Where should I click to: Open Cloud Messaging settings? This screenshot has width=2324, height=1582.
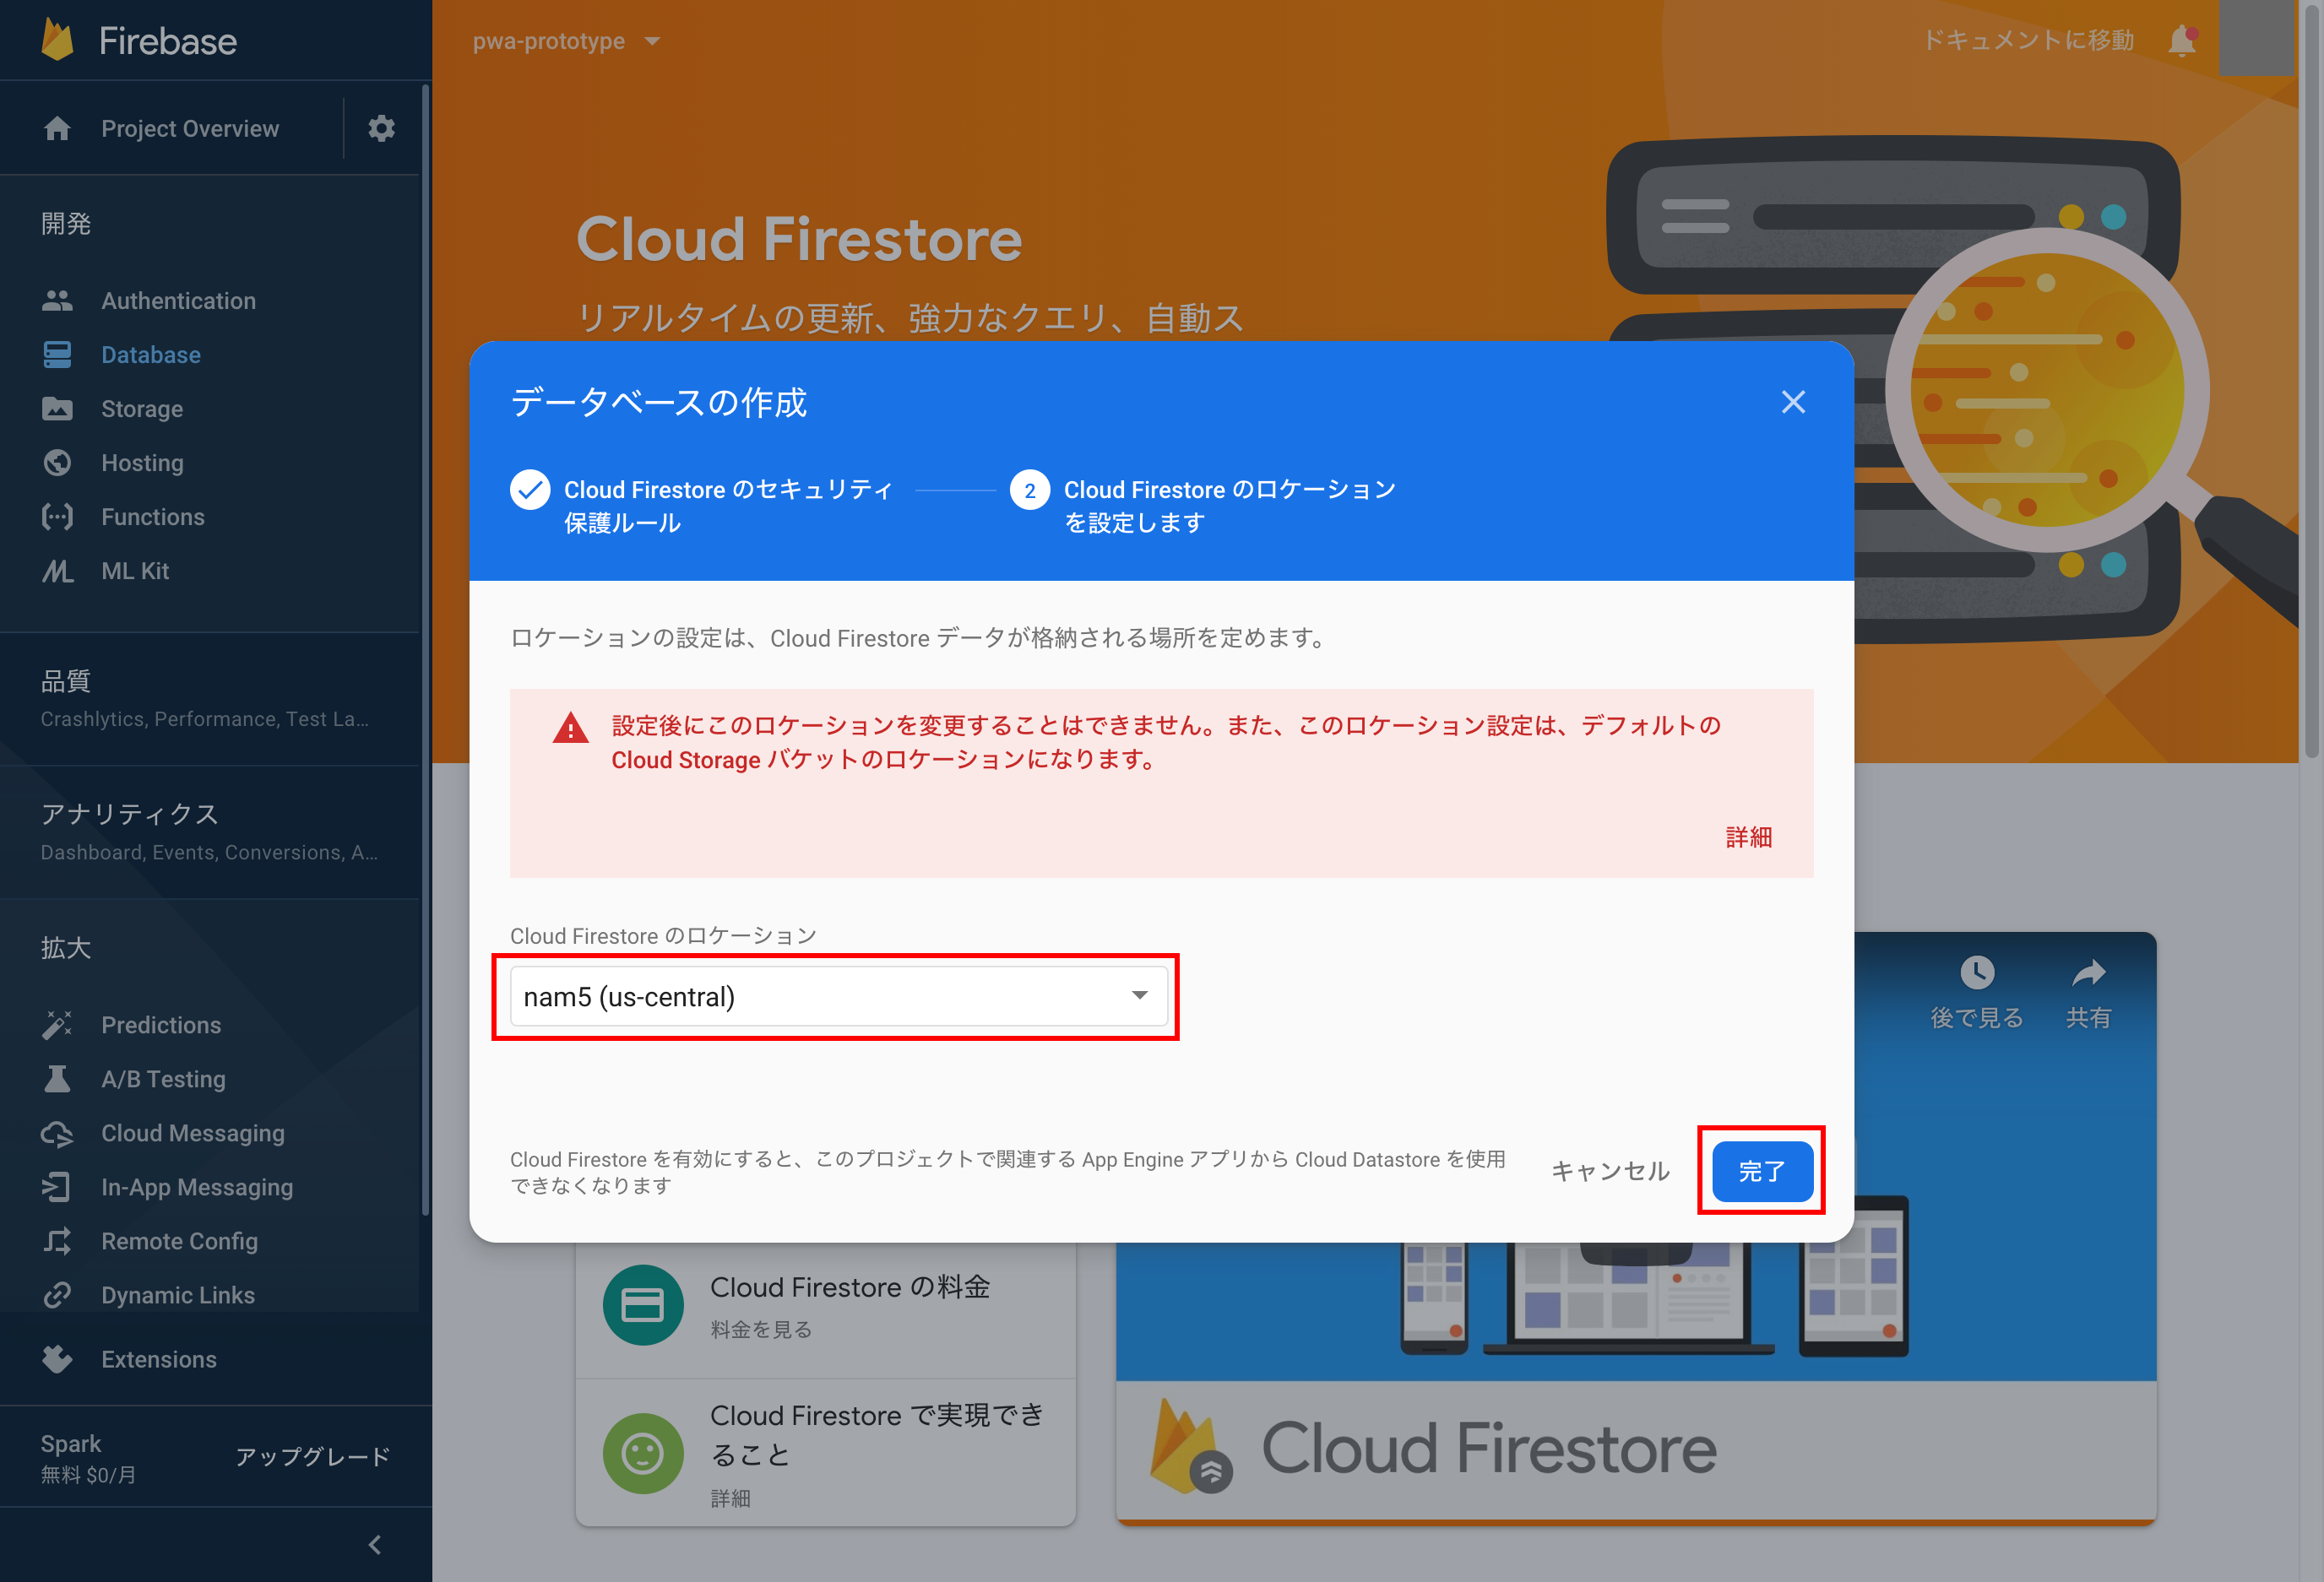pyautogui.click(x=192, y=1133)
